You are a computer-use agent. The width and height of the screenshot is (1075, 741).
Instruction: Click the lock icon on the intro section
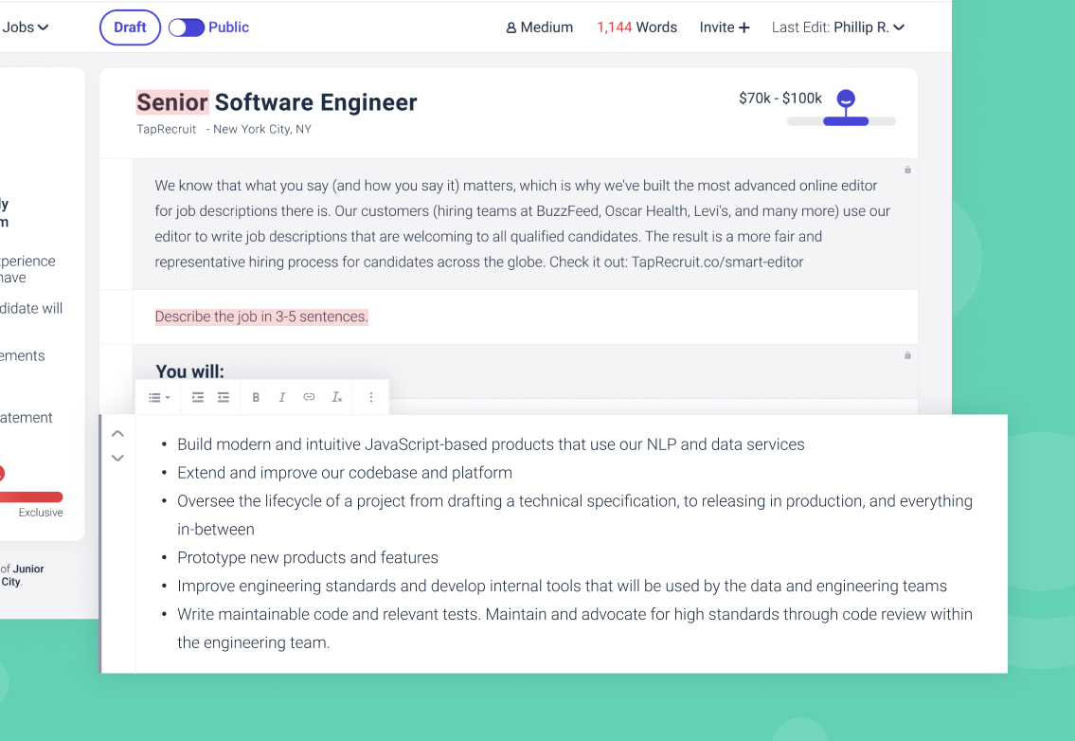tap(907, 170)
